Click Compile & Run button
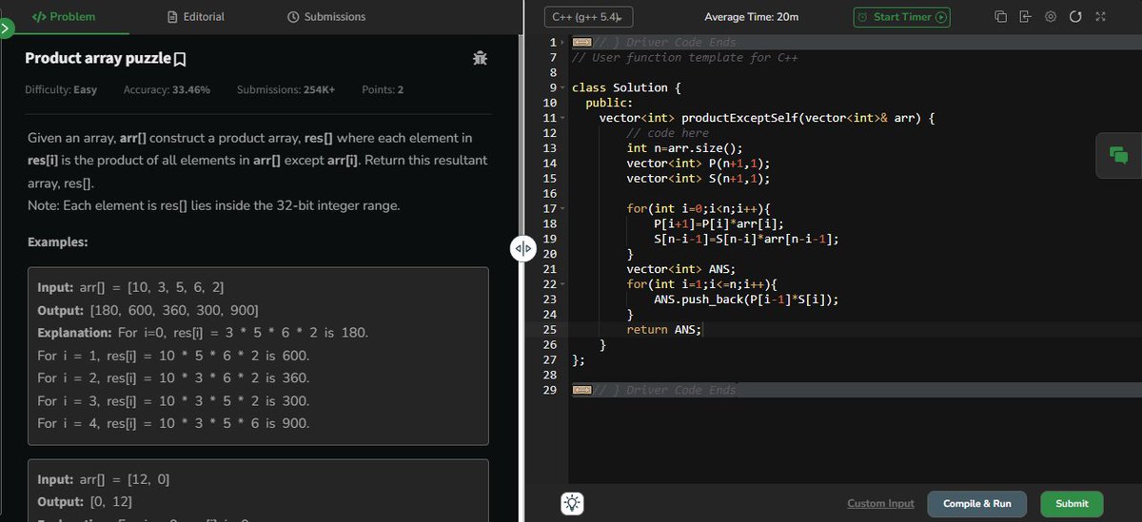The width and height of the screenshot is (1142, 522). [977, 504]
